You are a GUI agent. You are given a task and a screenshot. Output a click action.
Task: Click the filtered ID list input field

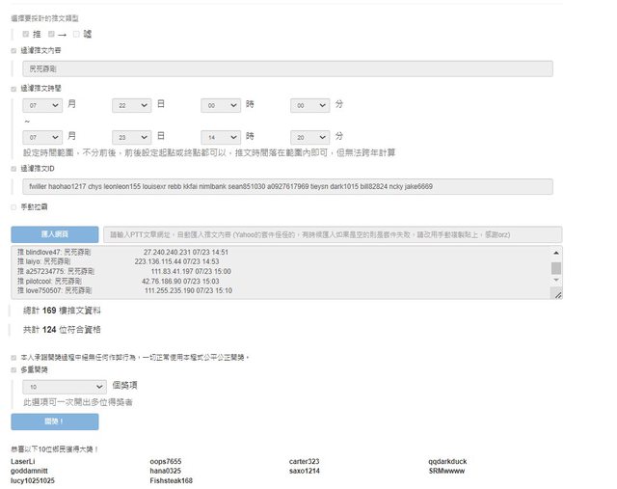click(287, 186)
